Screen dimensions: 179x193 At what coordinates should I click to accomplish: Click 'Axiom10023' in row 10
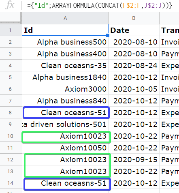pyautogui.click(x=65, y=136)
